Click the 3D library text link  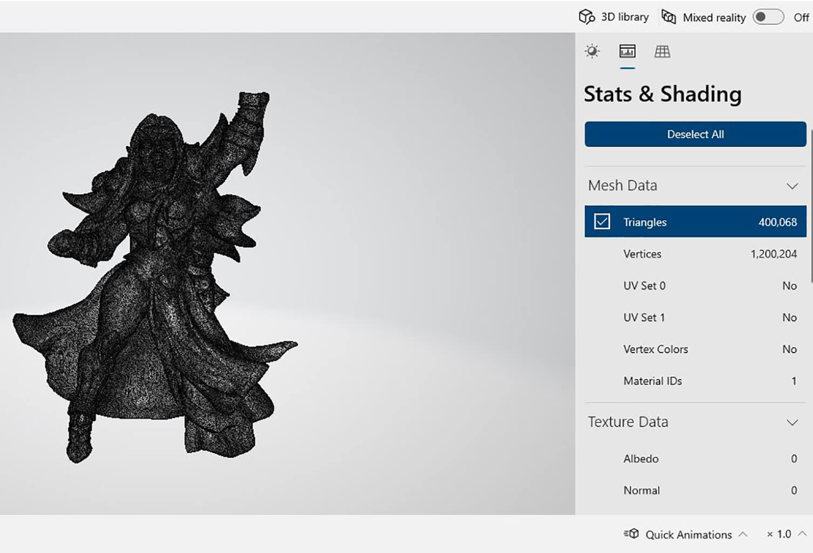coord(625,17)
